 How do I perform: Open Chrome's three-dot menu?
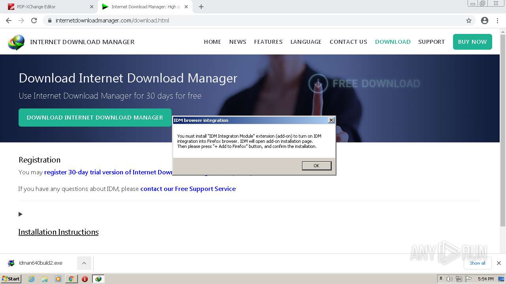[x=497, y=21]
